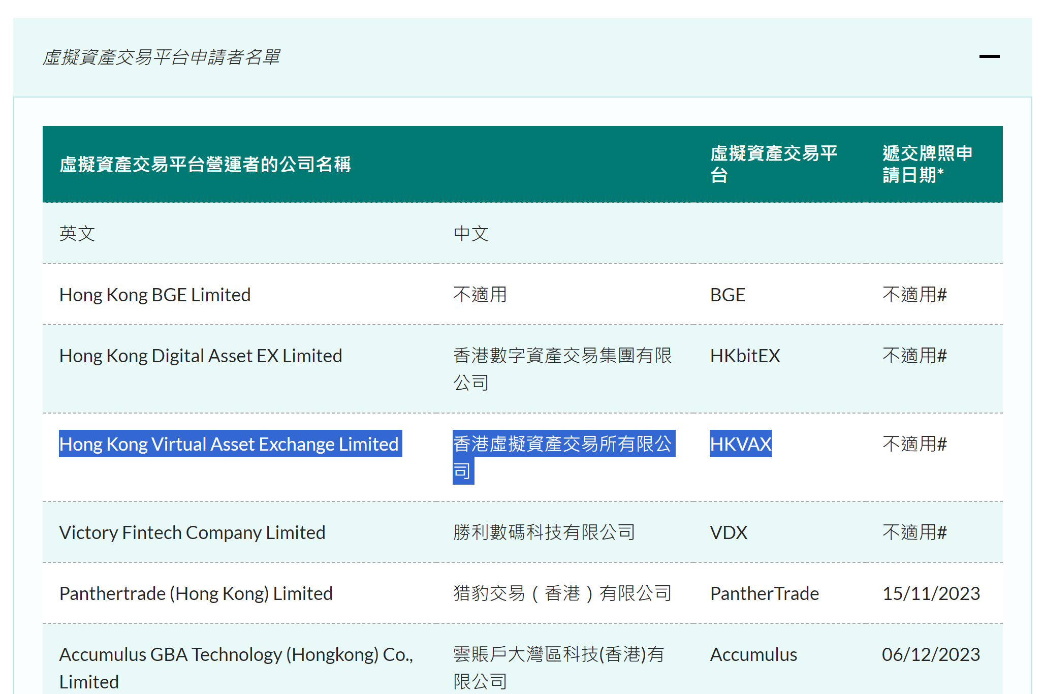1043x694 pixels.
Task: Click the BGE platform name cell
Action: [726, 295]
